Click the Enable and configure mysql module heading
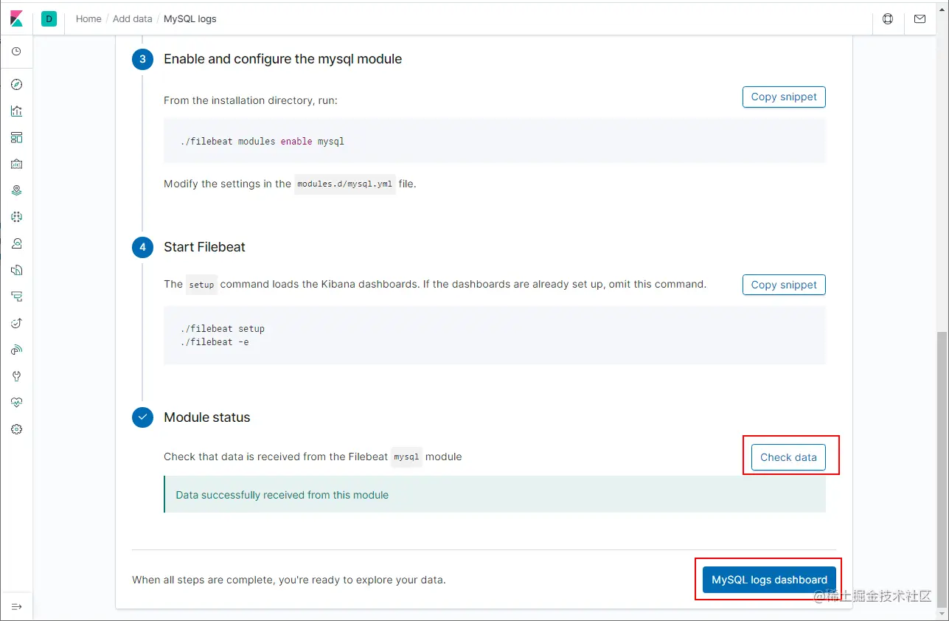Screen dimensions: 949x621 [282, 59]
